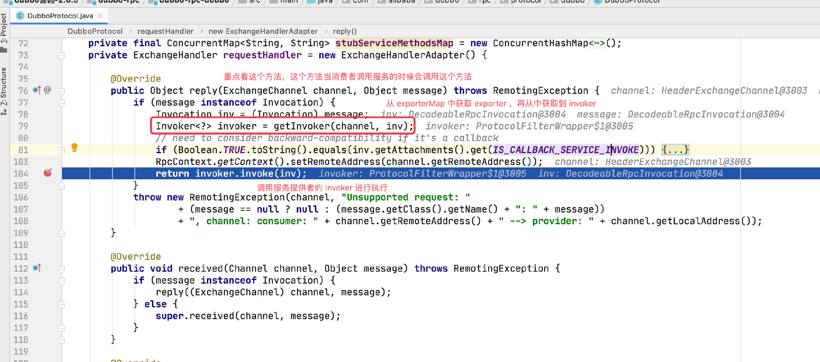Click the override gutter icon on line 76
Image resolution: width=820 pixels, height=362 pixels.
point(37,90)
